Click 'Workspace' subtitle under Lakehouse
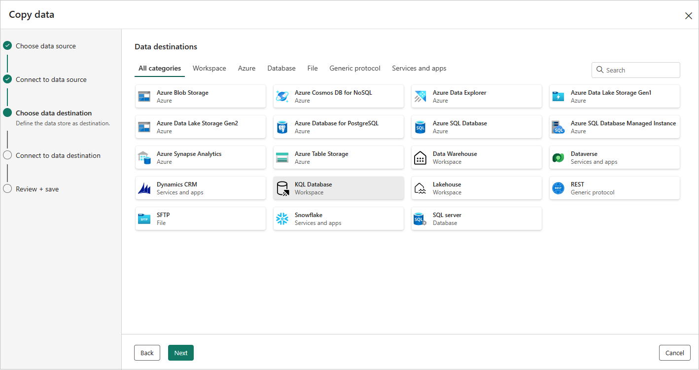Image resolution: width=699 pixels, height=370 pixels. coord(447,192)
